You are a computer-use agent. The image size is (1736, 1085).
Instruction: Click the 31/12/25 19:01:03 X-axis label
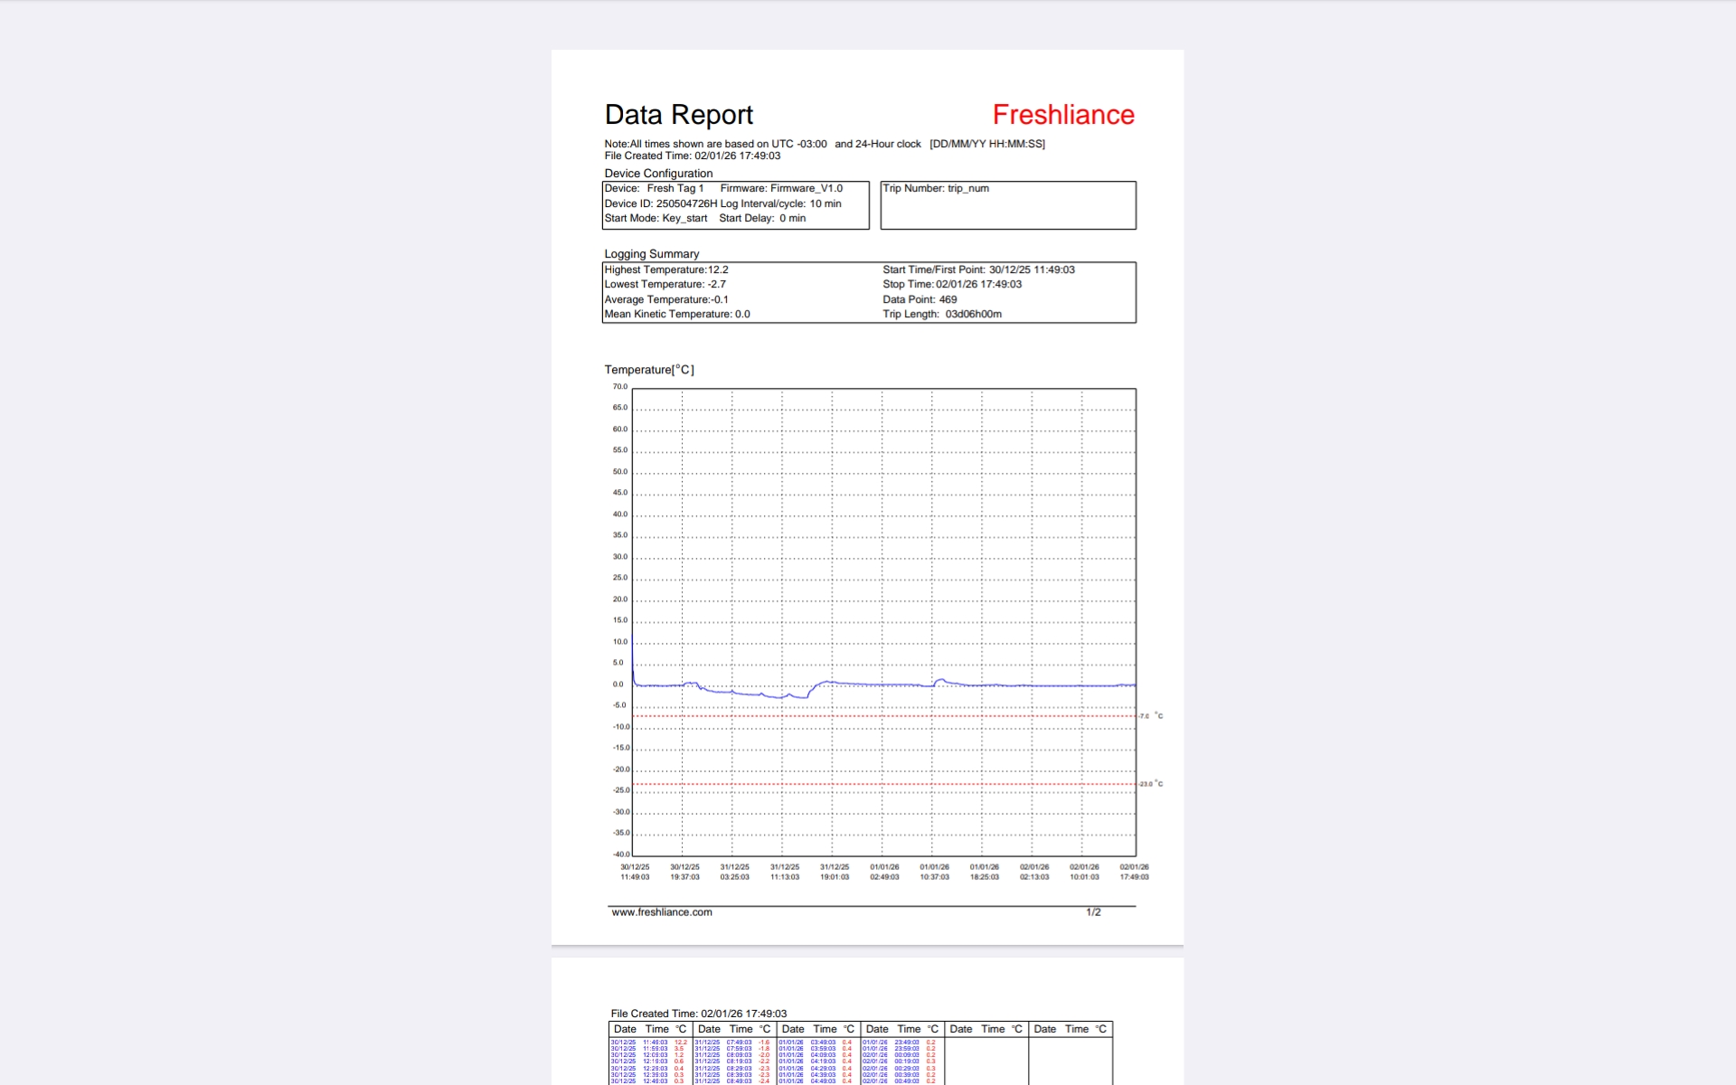pyautogui.click(x=834, y=872)
